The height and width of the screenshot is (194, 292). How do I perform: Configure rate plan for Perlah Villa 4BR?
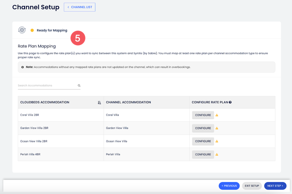coord(203,154)
